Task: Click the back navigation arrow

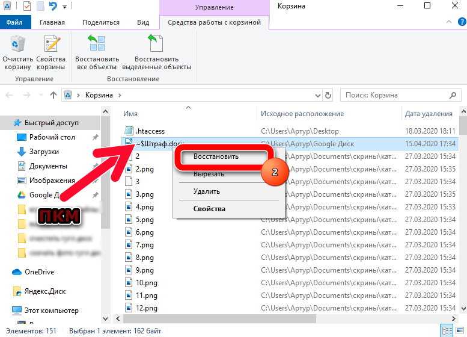Action: pos(10,95)
